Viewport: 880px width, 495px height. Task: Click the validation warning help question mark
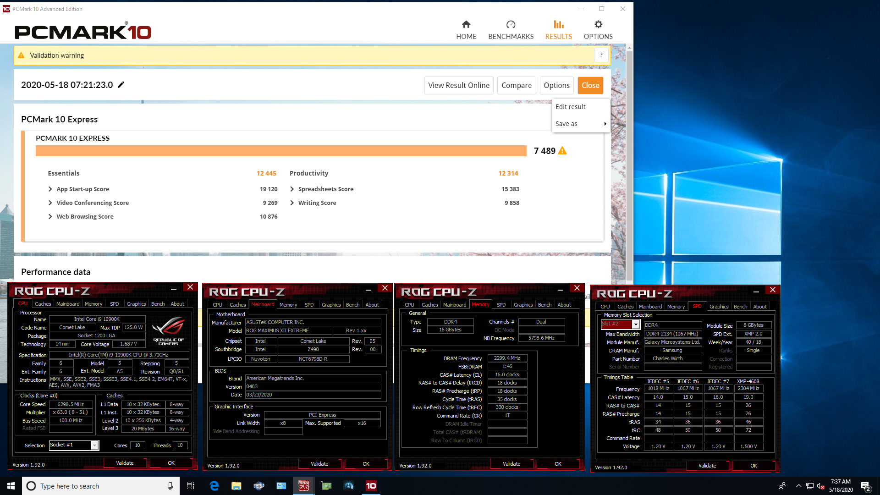pos(601,55)
